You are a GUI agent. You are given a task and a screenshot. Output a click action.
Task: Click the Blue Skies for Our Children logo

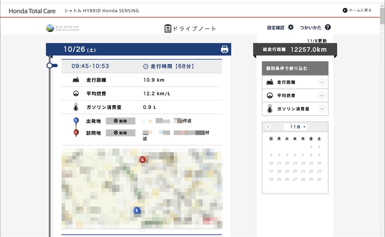click(62, 28)
